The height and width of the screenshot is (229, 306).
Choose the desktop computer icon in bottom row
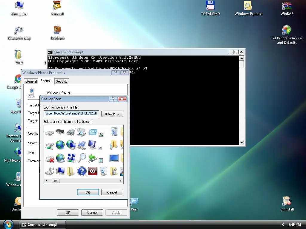point(60,171)
